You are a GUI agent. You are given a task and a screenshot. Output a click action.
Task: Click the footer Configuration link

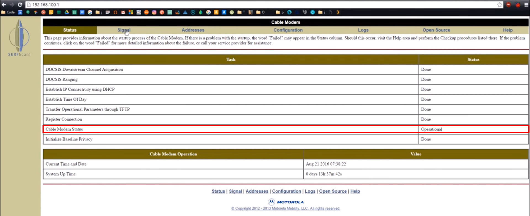click(287, 191)
